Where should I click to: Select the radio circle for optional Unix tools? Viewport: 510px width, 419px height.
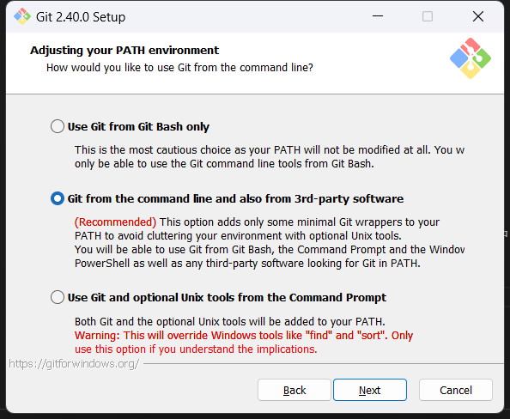click(x=58, y=297)
